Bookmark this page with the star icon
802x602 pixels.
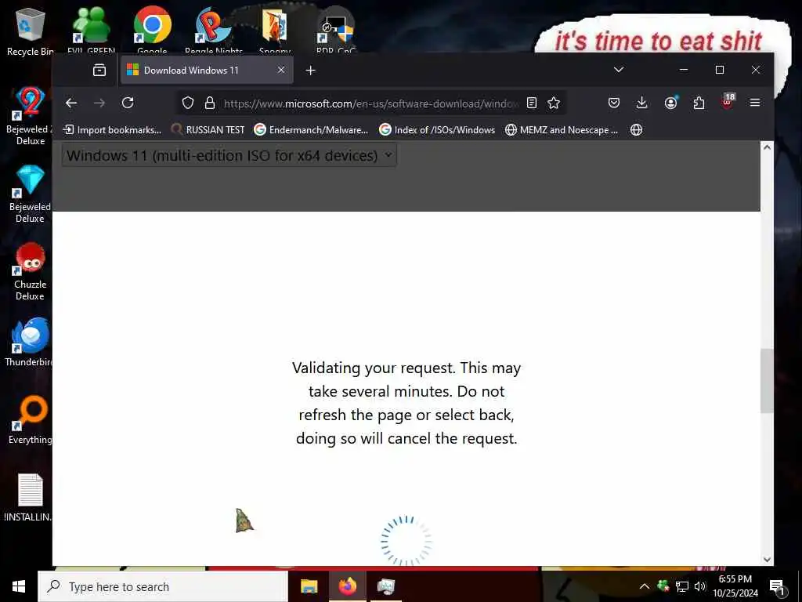[554, 103]
